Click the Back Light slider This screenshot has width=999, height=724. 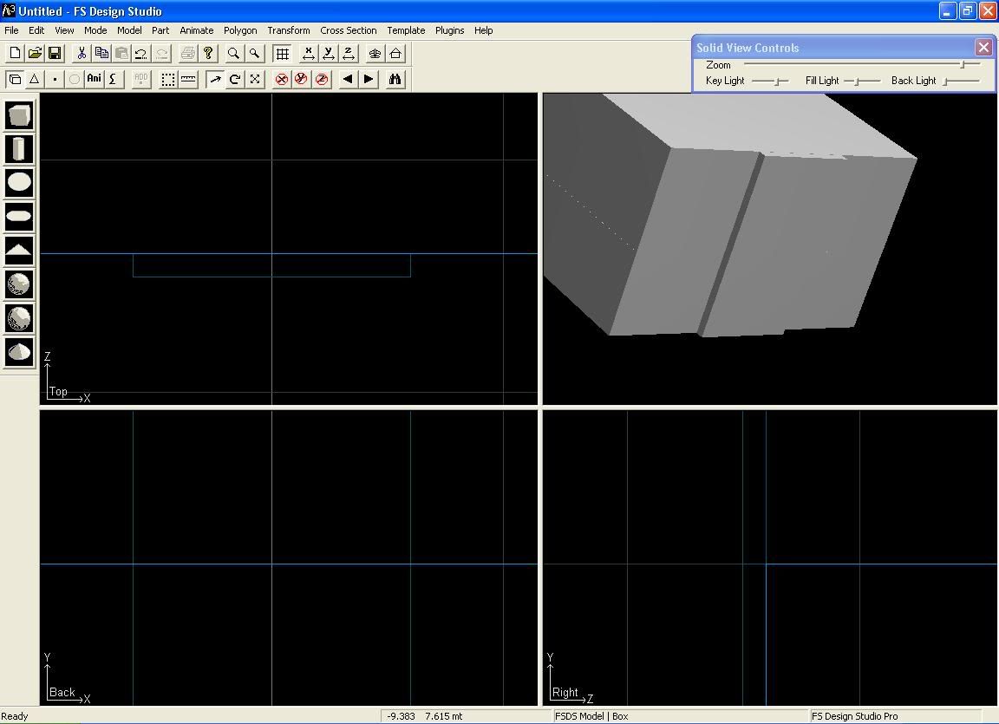point(962,81)
